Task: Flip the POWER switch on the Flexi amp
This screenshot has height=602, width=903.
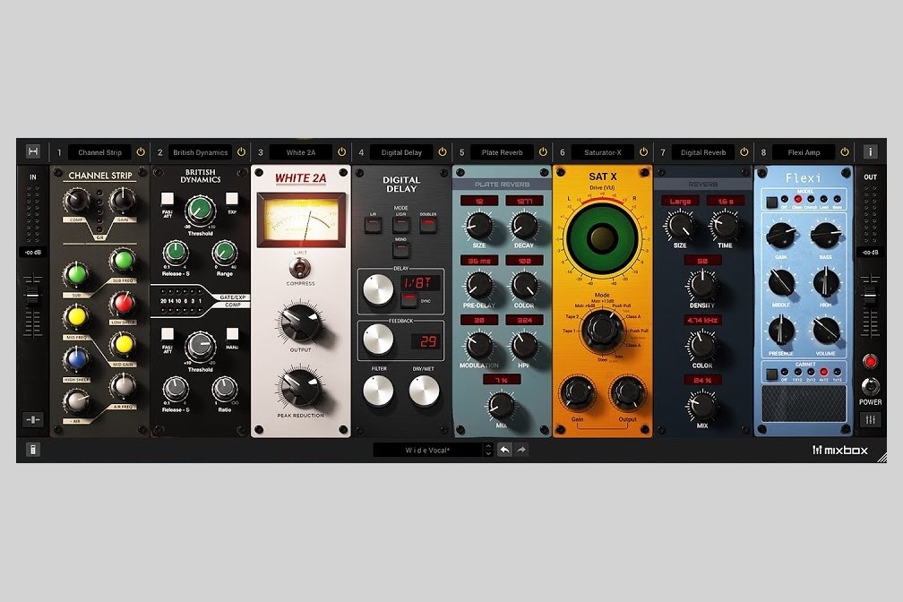Action: 871,385
